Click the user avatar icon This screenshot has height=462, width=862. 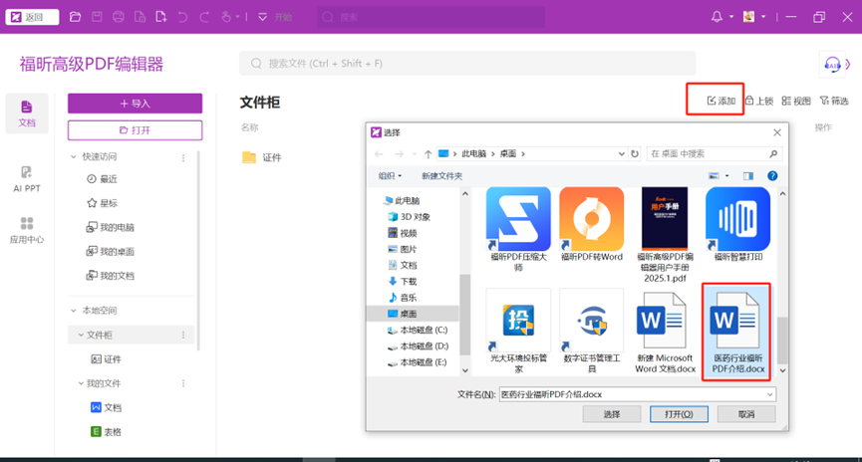point(748,17)
